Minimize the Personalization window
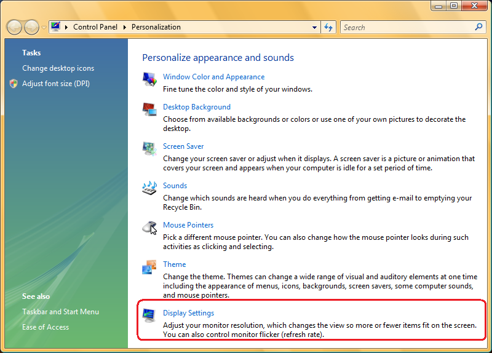 click(438, 6)
